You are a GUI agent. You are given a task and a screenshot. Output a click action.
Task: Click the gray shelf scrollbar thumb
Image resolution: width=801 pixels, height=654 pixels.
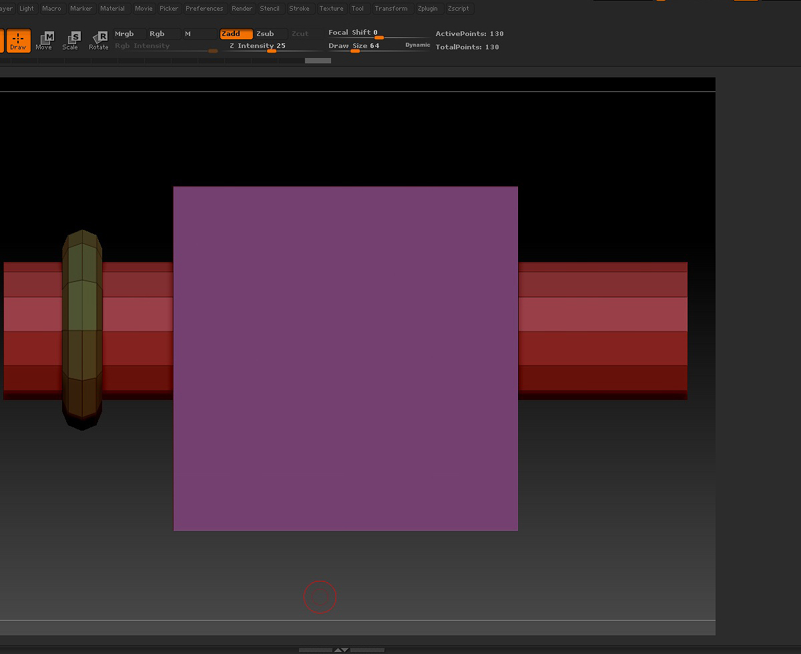pos(318,61)
